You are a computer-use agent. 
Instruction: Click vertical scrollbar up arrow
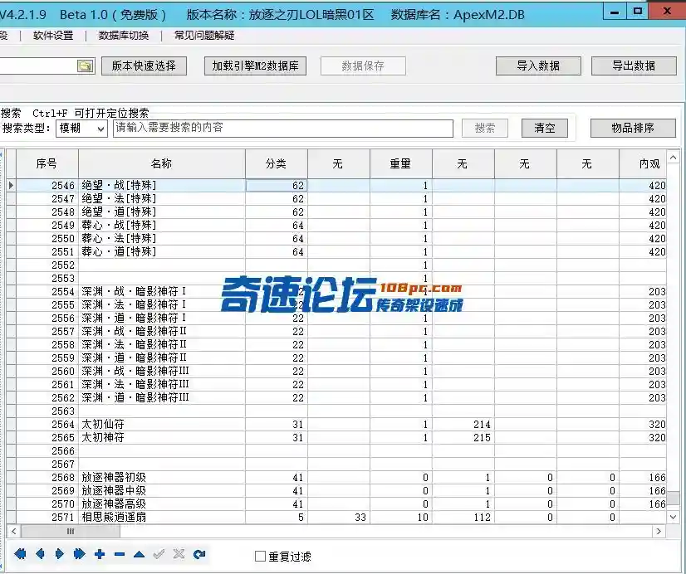pos(673,157)
